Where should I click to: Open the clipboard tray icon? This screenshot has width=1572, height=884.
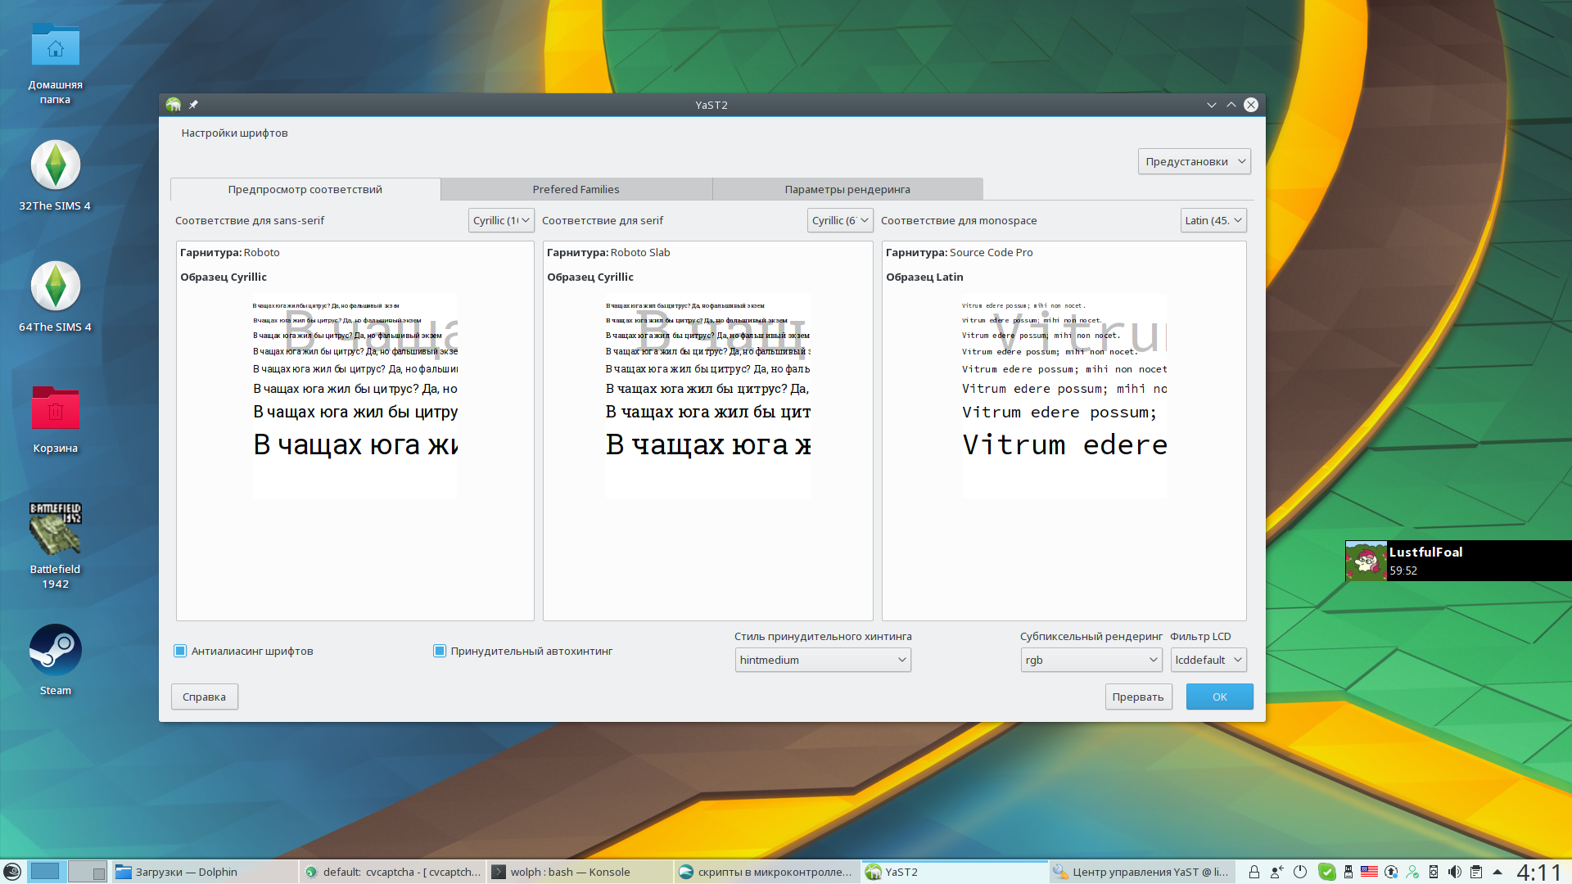(x=1476, y=872)
